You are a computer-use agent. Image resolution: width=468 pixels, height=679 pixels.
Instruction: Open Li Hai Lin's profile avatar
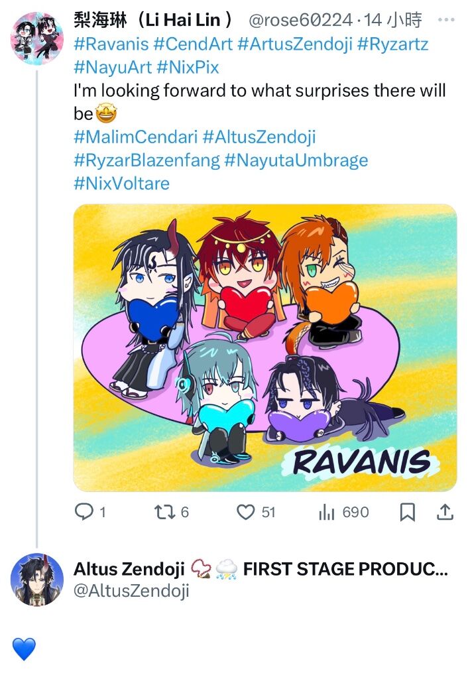coord(37,38)
